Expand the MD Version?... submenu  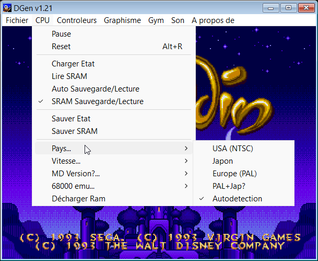point(114,174)
